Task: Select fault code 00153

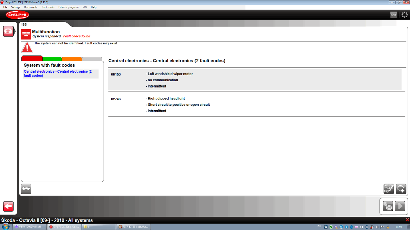Action: (116, 74)
